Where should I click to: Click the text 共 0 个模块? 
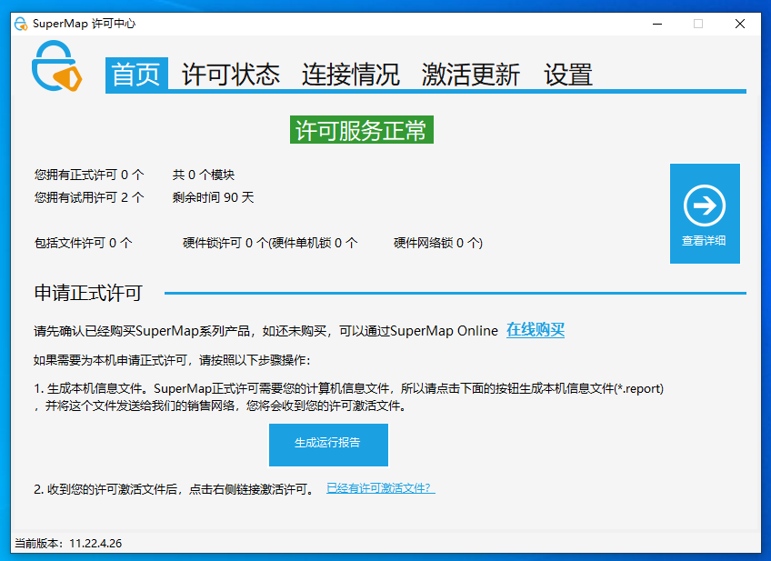click(x=204, y=175)
